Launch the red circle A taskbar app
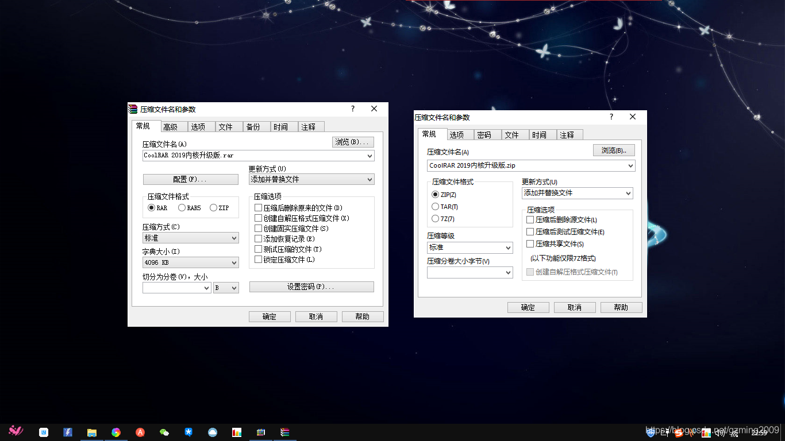Image resolution: width=785 pixels, height=441 pixels. (x=140, y=432)
